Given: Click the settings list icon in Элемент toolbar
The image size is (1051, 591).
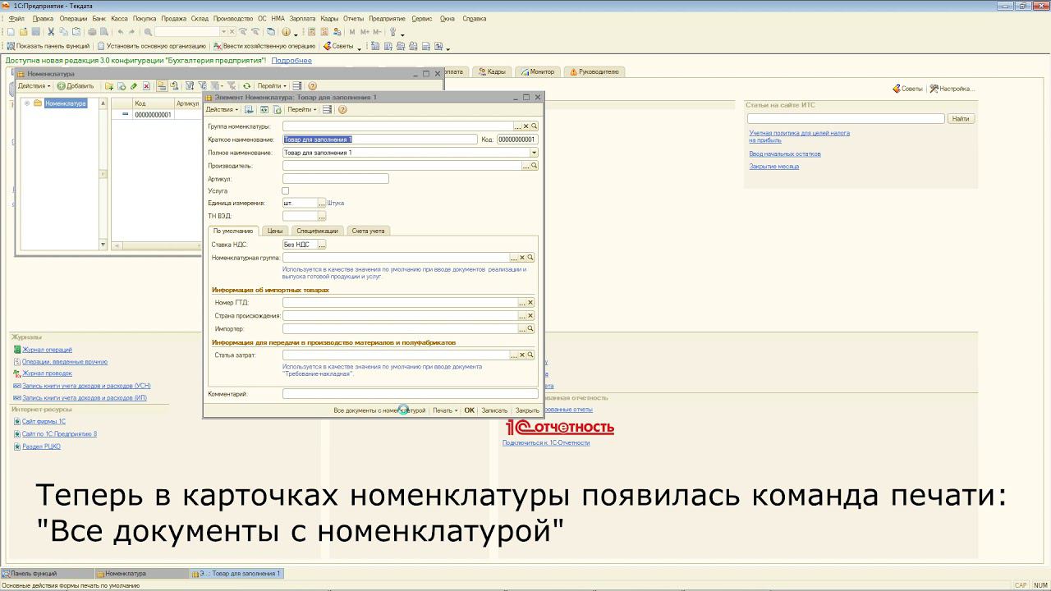Looking at the screenshot, I should [x=327, y=109].
